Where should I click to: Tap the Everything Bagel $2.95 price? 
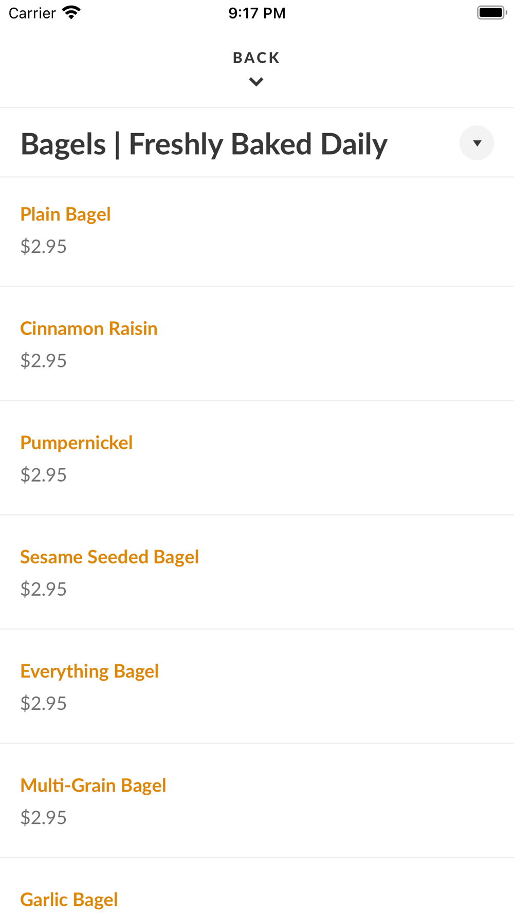pyautogui.click(x=44, y=703)
